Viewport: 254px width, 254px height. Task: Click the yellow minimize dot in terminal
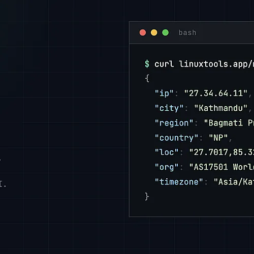[154, 33]
